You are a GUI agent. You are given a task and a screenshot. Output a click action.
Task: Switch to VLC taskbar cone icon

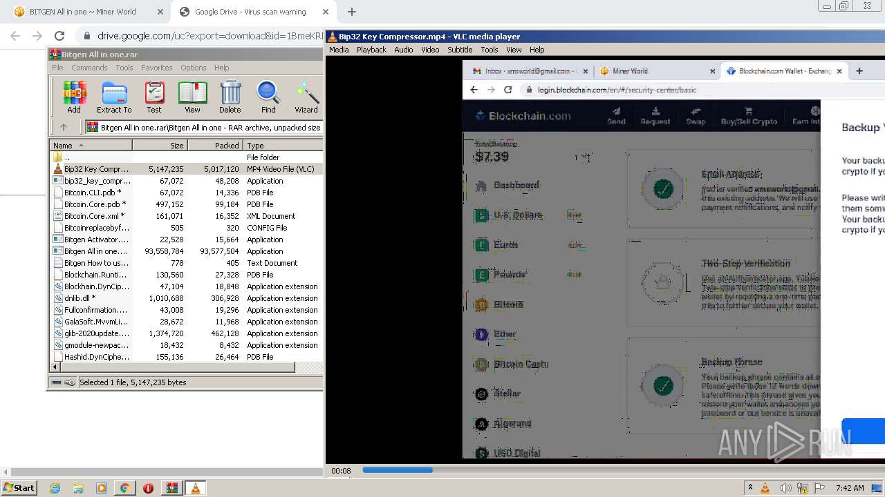pos(195,488)
